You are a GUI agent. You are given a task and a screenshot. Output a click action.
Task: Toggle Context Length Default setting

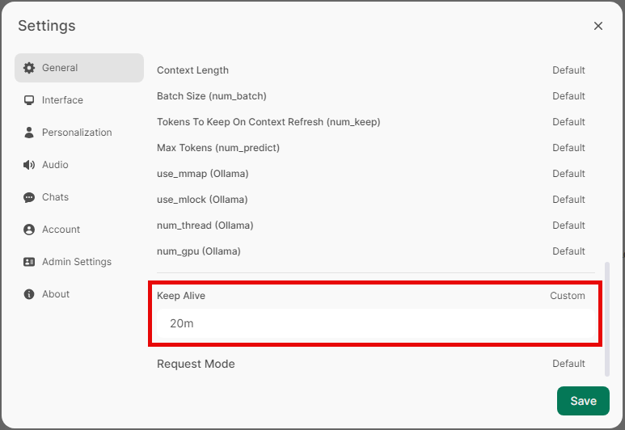[x=568, y=70]
